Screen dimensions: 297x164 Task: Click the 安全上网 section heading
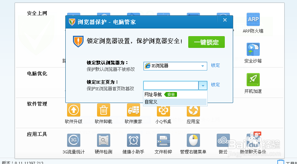[x=37, y=13]
